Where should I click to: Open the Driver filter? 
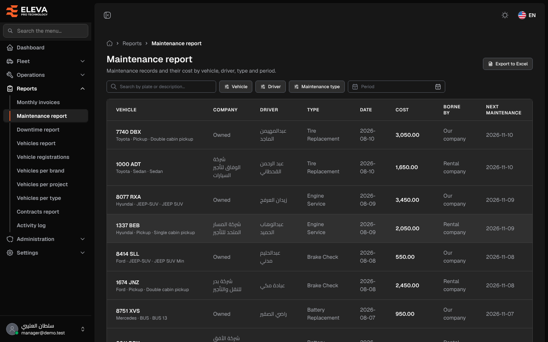click(271, 87)
